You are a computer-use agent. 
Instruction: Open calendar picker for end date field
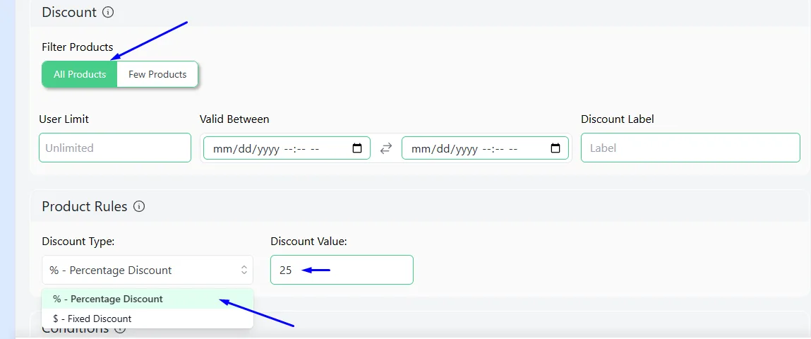coord(555,148)
